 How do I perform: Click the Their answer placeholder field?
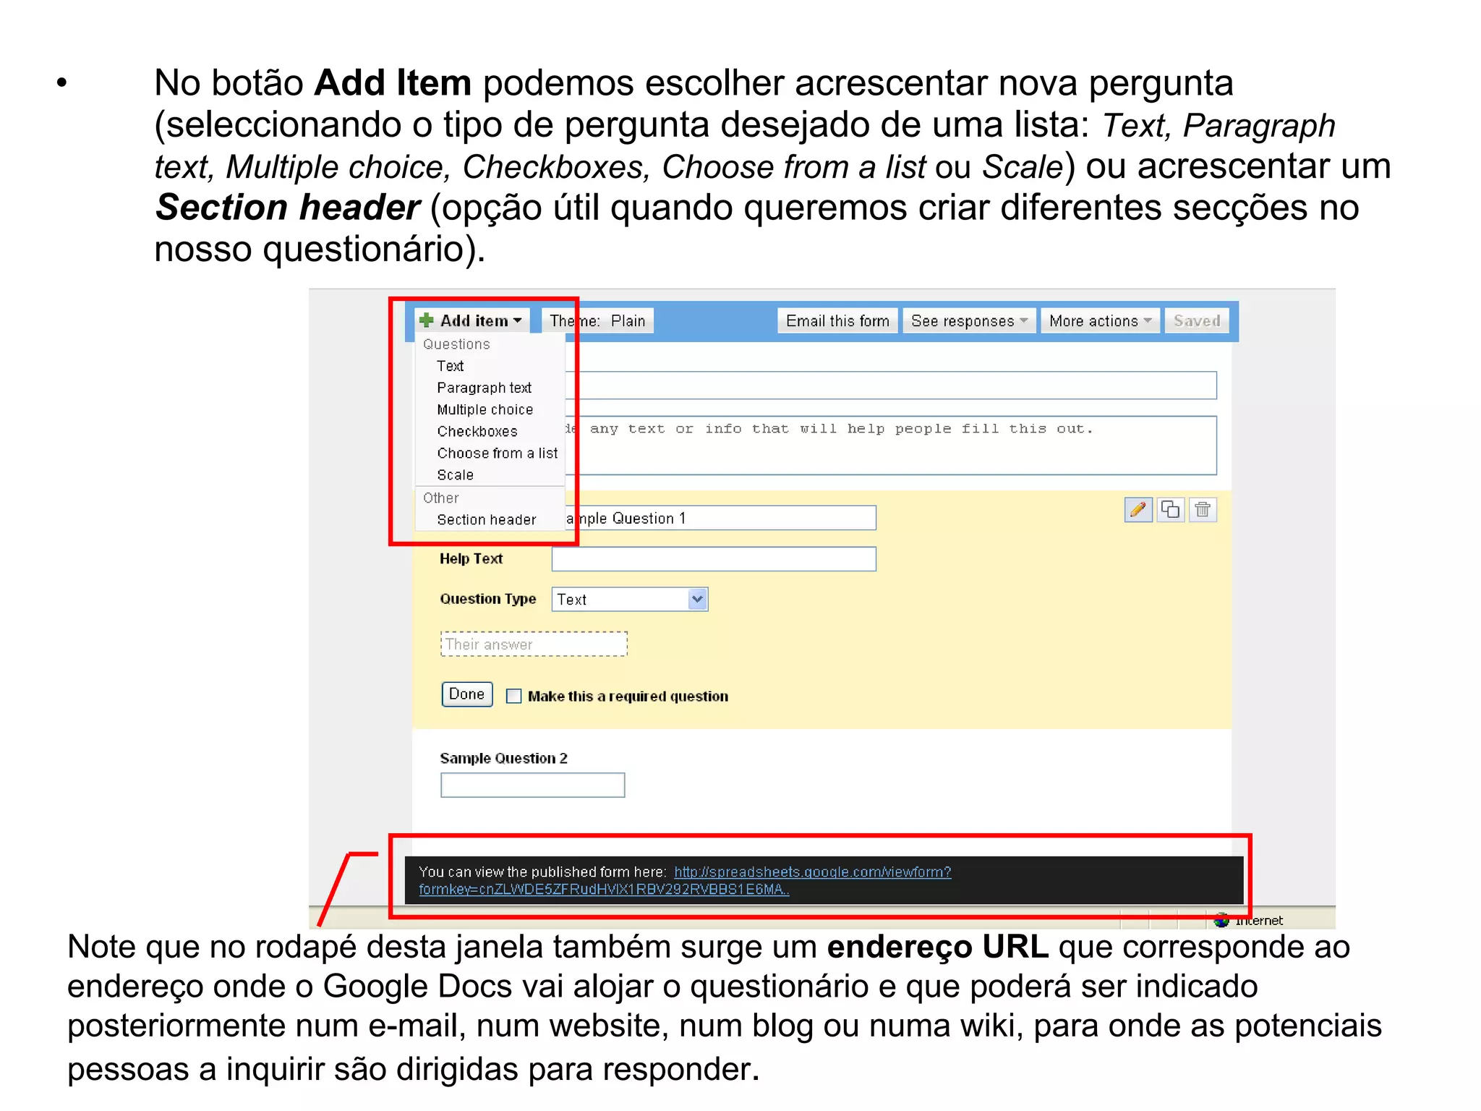(x=534, y=644)
